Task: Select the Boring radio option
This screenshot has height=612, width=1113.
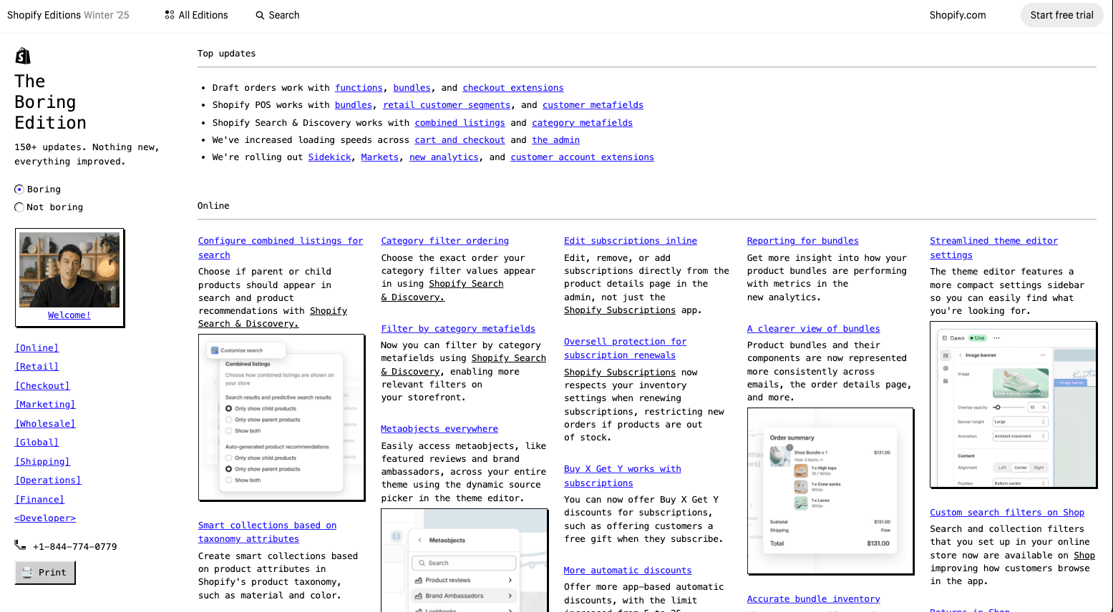Action: coord(19,189)
